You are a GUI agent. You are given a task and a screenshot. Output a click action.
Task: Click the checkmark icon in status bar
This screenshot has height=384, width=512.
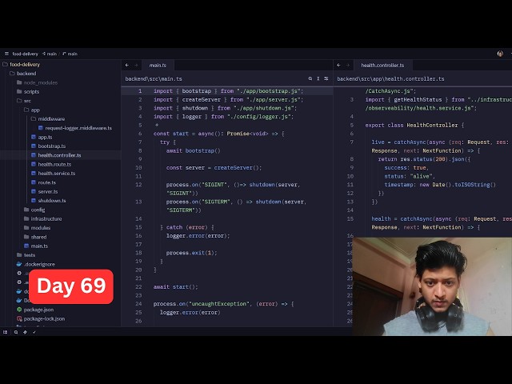(x=34, y=332)
